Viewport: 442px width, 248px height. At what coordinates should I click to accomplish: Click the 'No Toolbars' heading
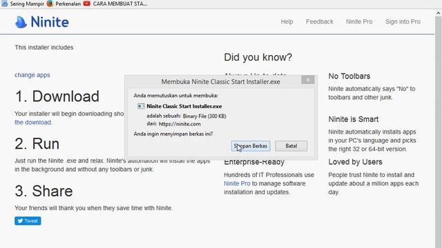pyautogui.click(x=349, y=76)
